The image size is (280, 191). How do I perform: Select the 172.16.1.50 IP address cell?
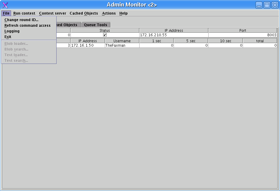click(x=88, y=45)
